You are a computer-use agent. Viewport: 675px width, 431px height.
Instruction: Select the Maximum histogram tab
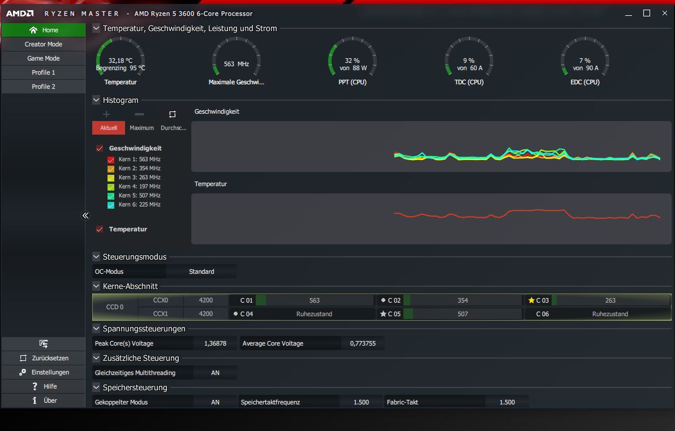(141, 128)
